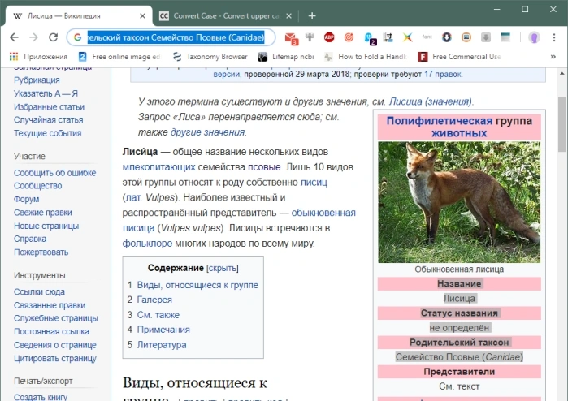
Task: Reload the page with the refresh icon
Action: pyautogui.click(x=54, y=37)
